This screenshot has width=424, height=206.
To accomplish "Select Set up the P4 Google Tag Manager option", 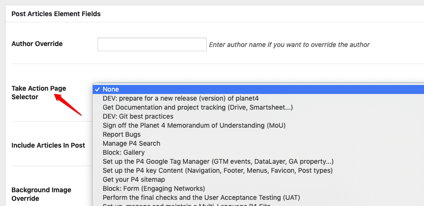I will [258, 161].
